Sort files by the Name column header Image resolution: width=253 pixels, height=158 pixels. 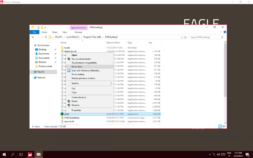64,43
